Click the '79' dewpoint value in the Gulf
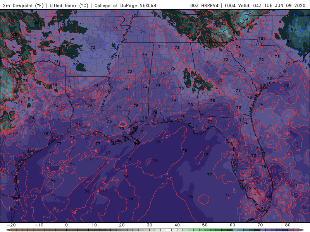This screenshot has width=310, height=232. pyautogui.click(x=87, y=191)
